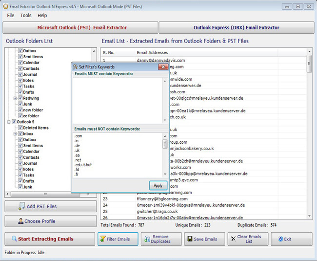Uncheck the Sent Items folder under Outlook 5
This screenshot has width=317, height=261.
[x=20, y=145]
